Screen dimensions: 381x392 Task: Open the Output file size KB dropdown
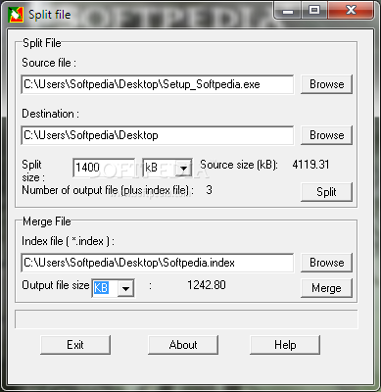click(125, 288)
